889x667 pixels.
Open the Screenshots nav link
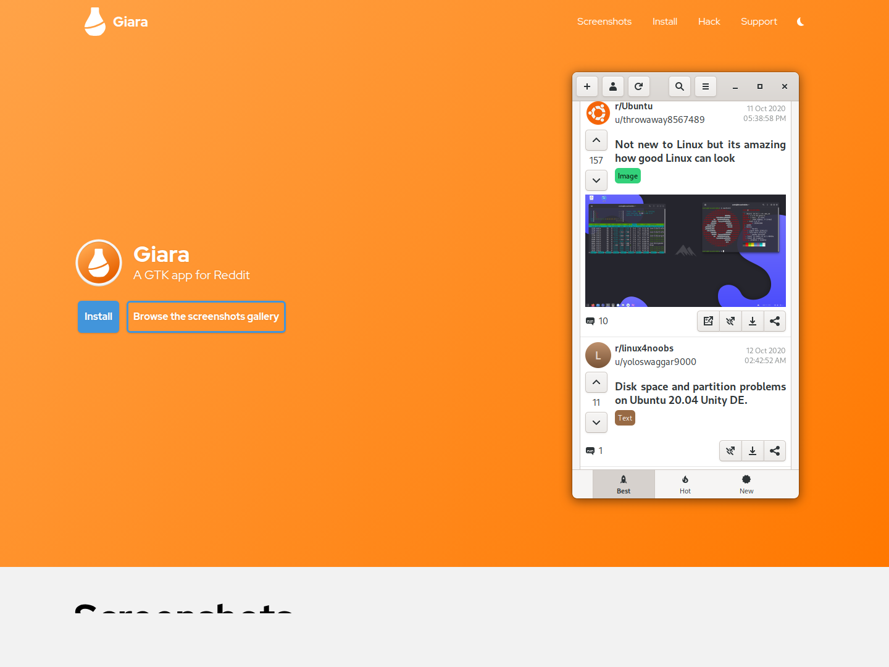tap(604, 22)
